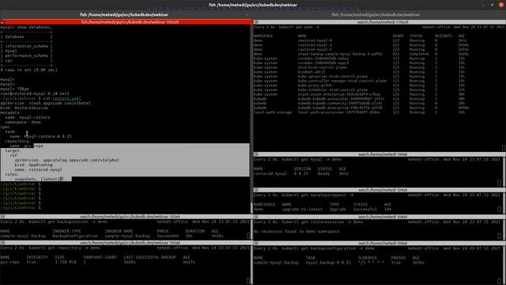506x285 pixels.
Task: Switch to the first fish webinar tab
Action: point(124,14)
